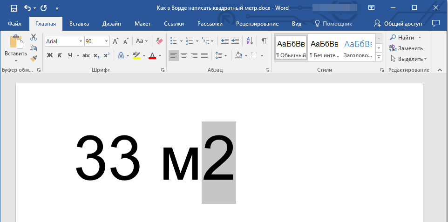Expand the styles gallery more arrow
This screenshot has width=448, height=222.
379,57
